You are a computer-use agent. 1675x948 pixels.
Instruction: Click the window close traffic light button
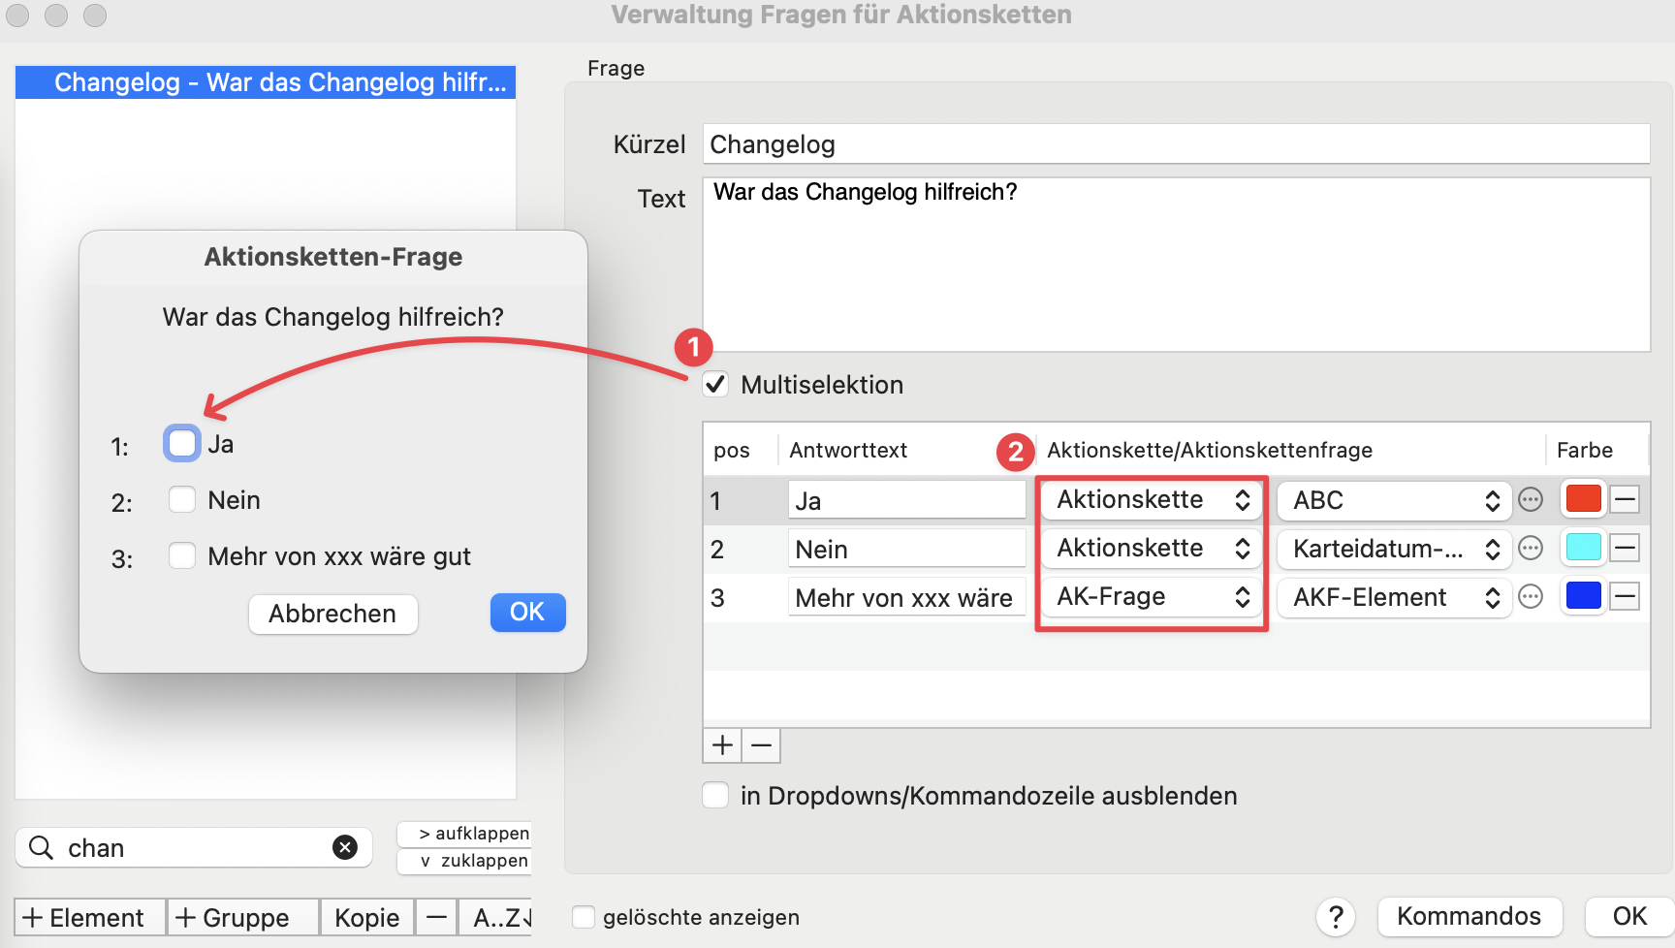[17, 16]
